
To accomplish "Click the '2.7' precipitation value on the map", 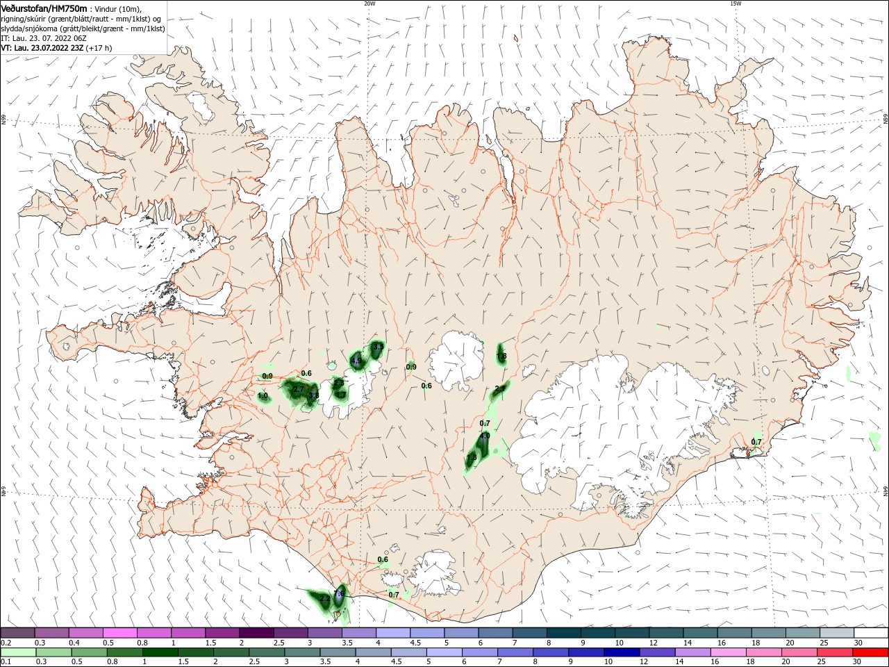I will (x=298, y=390).
